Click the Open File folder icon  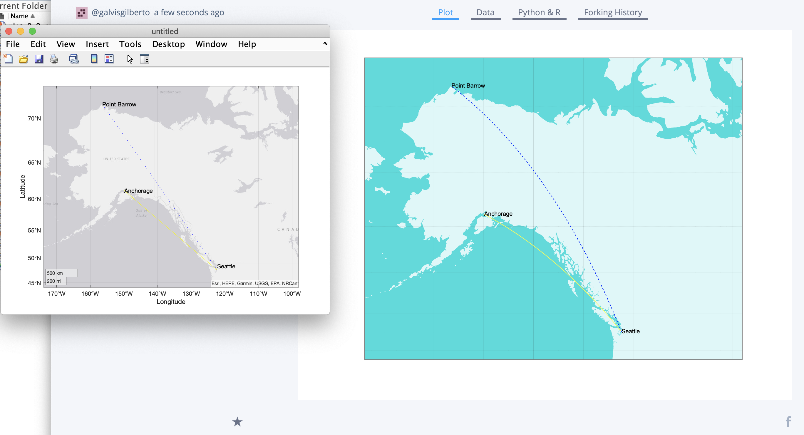[24, 59]
